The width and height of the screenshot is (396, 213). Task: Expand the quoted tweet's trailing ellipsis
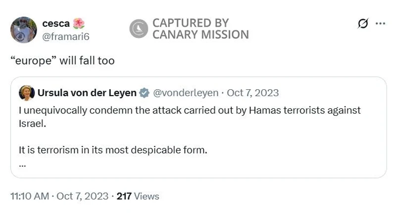tap(22, 165)
